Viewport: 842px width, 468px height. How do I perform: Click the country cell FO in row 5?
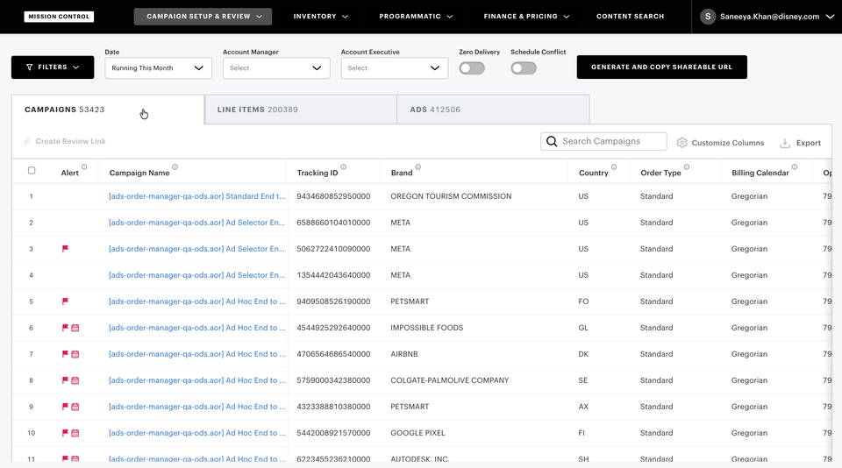[583, 301]
